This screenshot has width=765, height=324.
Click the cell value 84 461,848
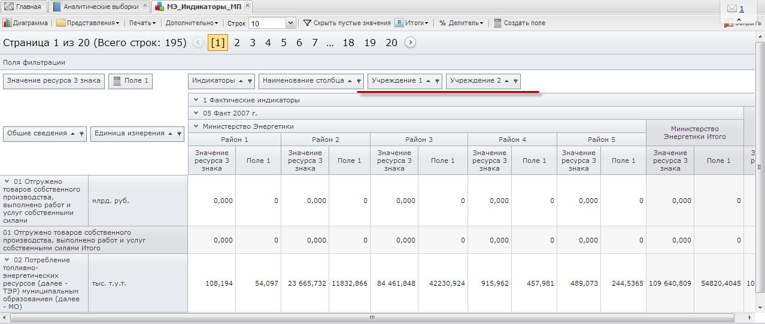click(x=394, y=283)
